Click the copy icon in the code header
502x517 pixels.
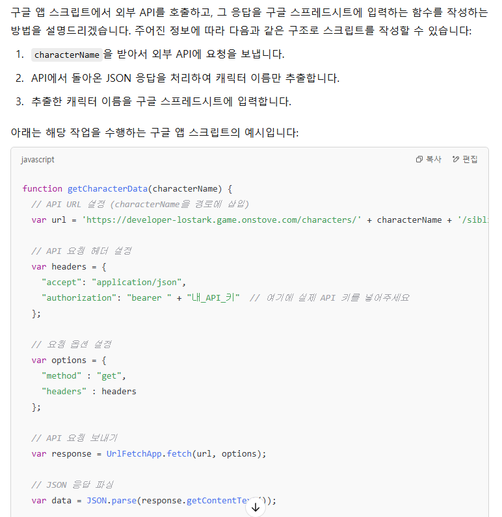pos(419,160)
